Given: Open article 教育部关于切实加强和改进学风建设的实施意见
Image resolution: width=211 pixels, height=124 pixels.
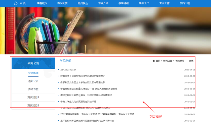Looking at the screenshot, I should point(83,76).
